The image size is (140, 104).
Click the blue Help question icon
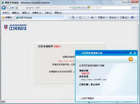[x=132, y=18]
